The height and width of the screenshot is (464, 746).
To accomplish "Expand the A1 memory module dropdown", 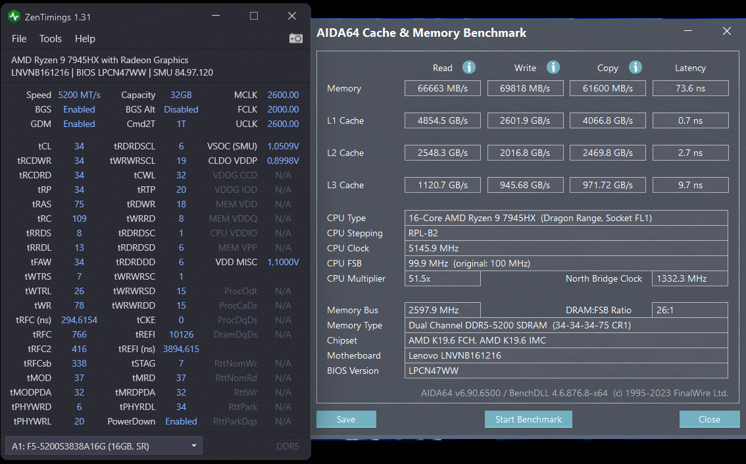I will (x=104, y=446).
